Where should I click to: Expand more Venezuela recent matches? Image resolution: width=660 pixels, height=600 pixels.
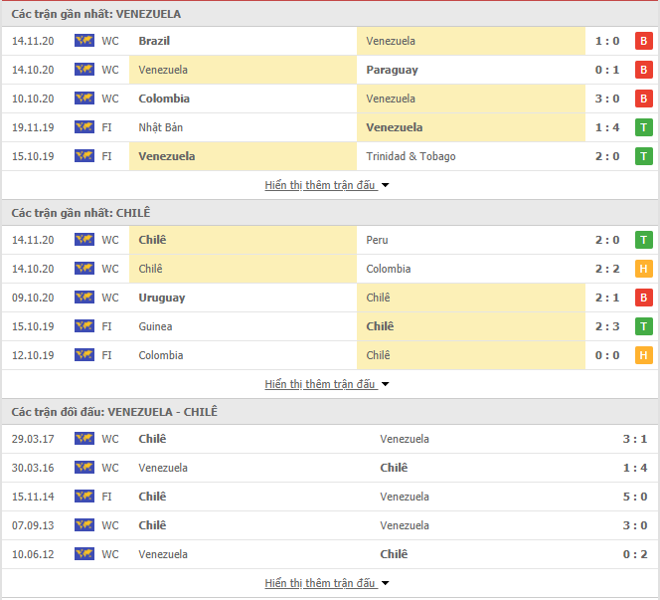(x=327, y=185)
